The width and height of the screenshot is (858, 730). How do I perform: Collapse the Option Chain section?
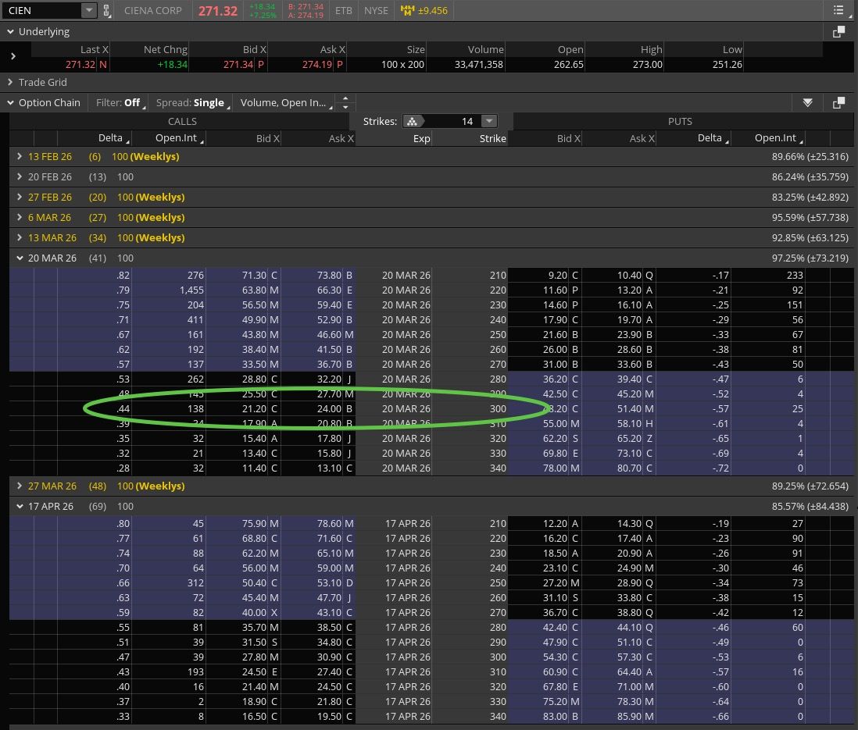click(x=10, y=102)
